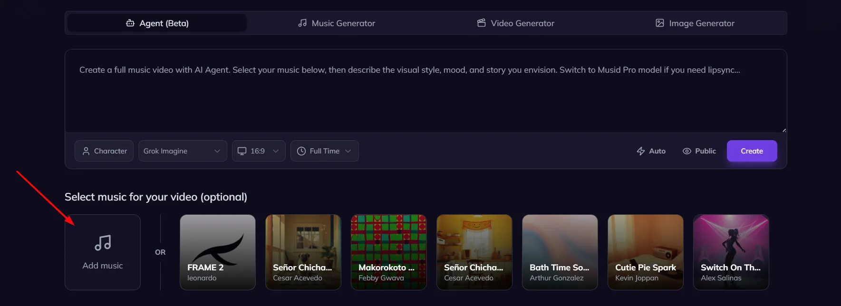The width and height of the screenshot is (841, 306).
Task: Click the music video prompt text area
Action: 425,91
